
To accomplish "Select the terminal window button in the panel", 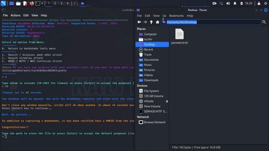I will coord(76,3).
